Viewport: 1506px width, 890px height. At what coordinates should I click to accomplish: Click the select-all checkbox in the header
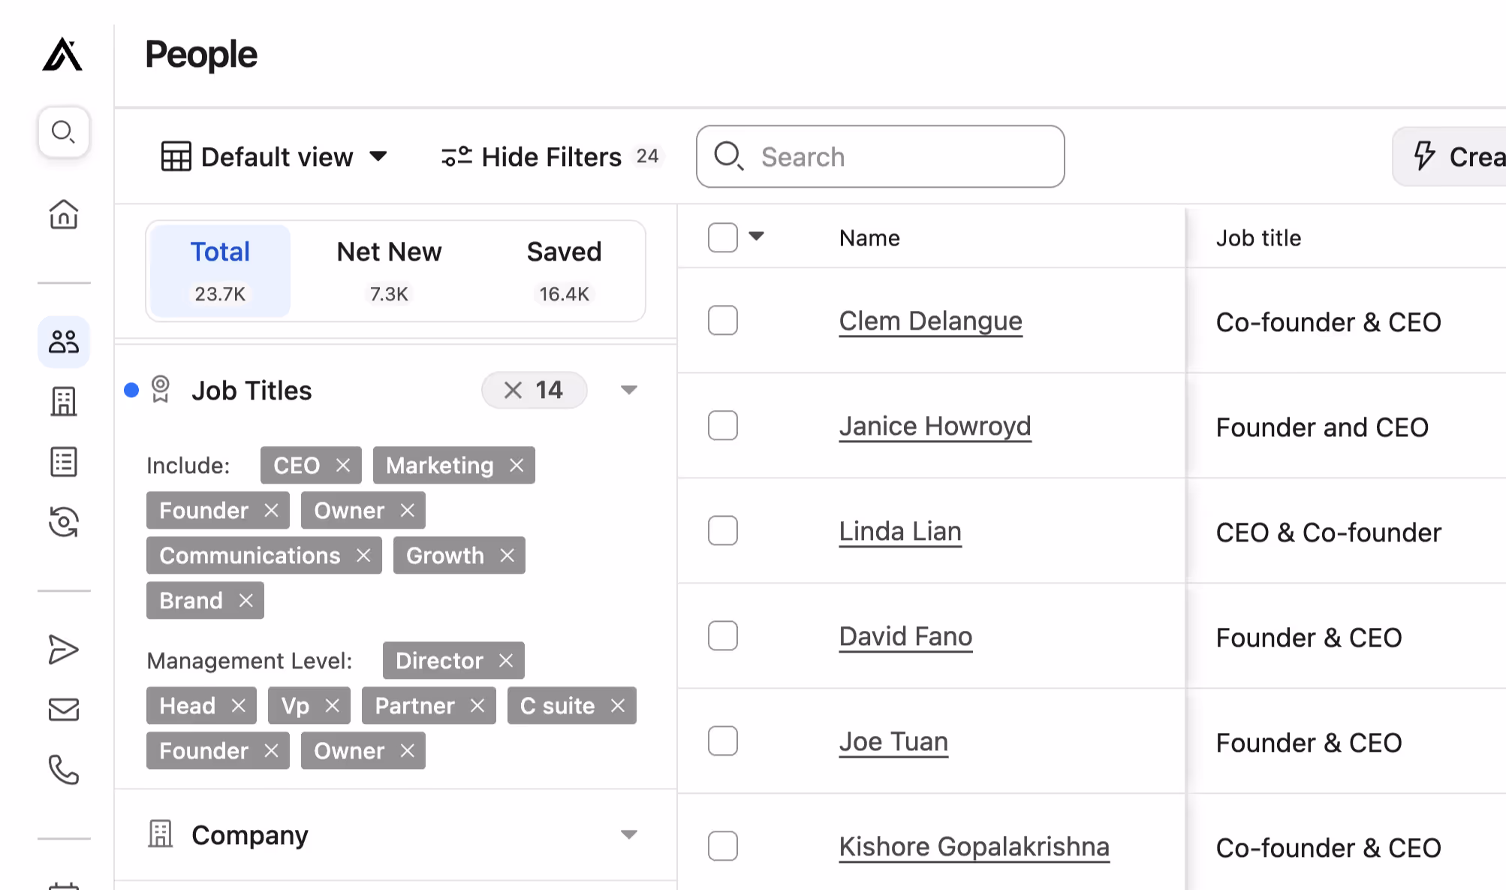tap(721, 237)
